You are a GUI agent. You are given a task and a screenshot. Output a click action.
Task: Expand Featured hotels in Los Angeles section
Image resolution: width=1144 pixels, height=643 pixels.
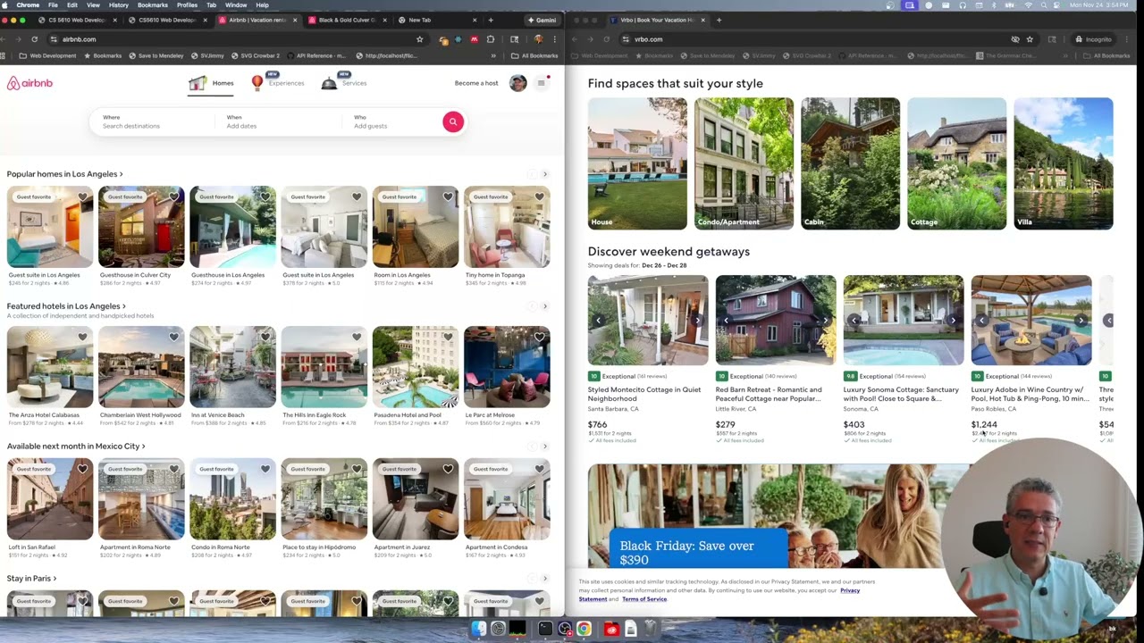(x=66, y=306)
